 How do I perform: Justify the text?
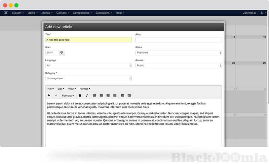(115, 96)
